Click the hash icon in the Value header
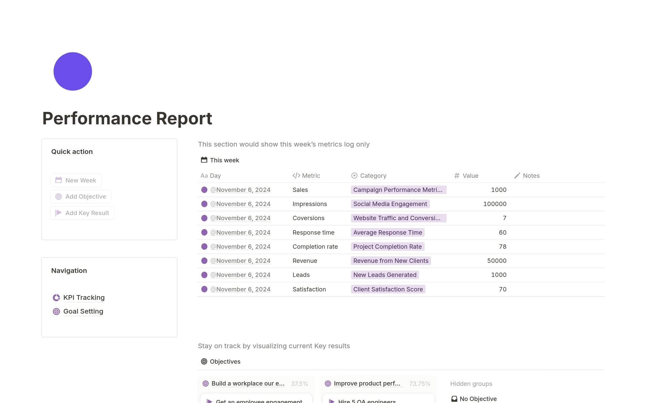 pos(456,175)
